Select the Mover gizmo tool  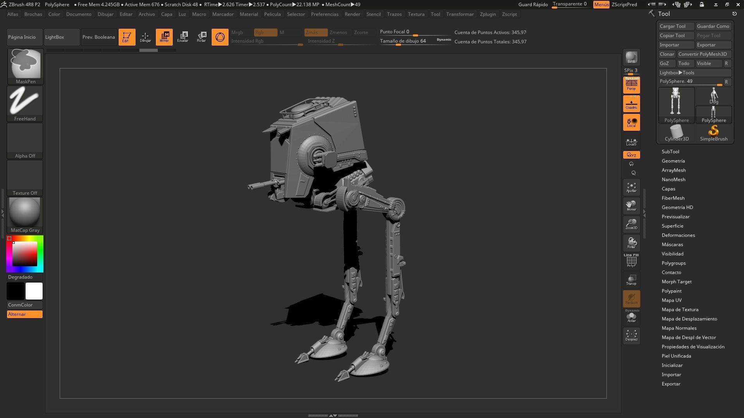click(x=164, y=37)
